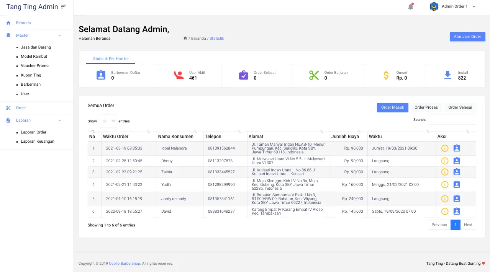Image resolution: width=490 pixels, height=272 pixels.
Task: Collapse the Laporan menu chevron
Action: [59, 121]
